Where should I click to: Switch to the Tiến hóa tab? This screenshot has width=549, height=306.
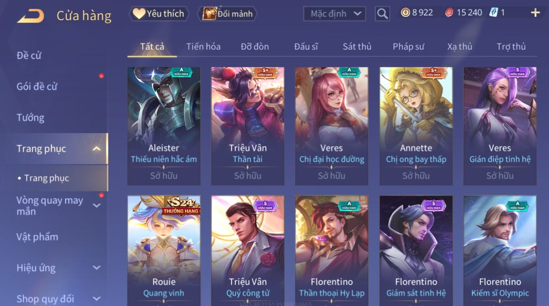tap(203, 47)
